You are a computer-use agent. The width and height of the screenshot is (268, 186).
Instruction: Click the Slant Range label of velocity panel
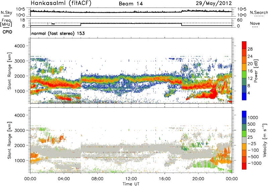[9, 140]
